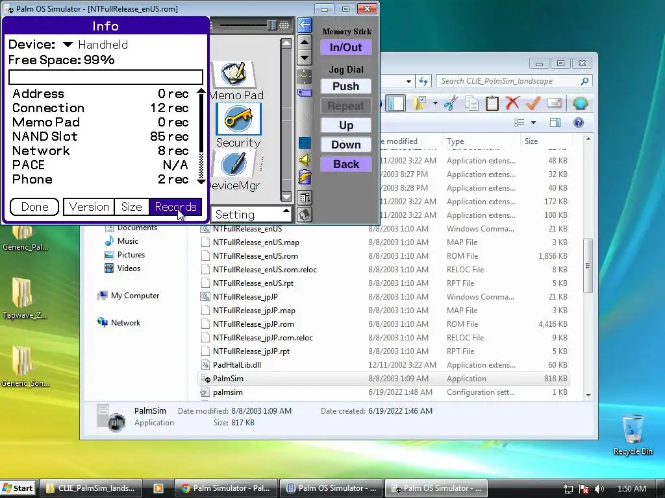665x498 pixels.
Task: Click the simulator hardware up arrow button
Action: pyautogui.click(x=305, y=42)
